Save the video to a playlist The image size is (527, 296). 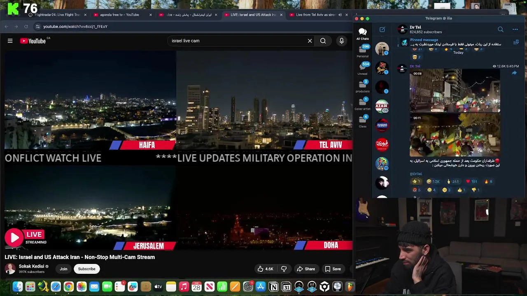[x=333, y=269]
